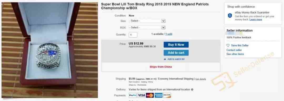Screen dimensions: 284x101
Task: Open the BOX selection dropdown
Action: click(x=147, y=27)
